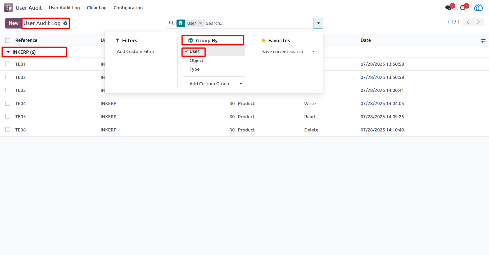Open the Configuration menu
Viewport: 489px width, 255px height.
coord(128,8)
